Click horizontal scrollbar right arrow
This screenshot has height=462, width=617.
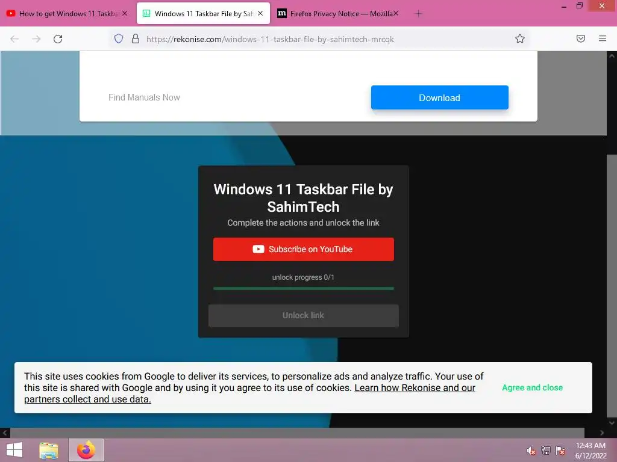(x=602, y=433)
